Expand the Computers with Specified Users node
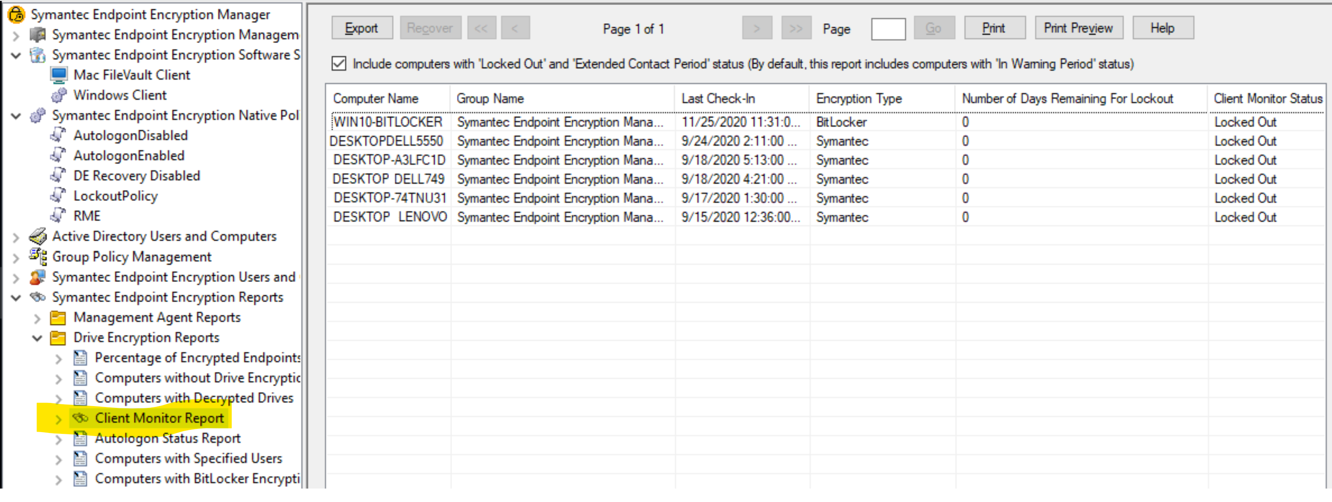 click(58, 460)
